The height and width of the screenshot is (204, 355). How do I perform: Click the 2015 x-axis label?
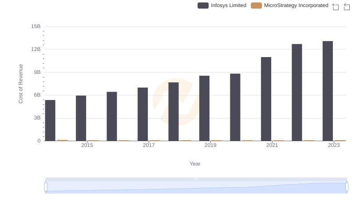87,145
